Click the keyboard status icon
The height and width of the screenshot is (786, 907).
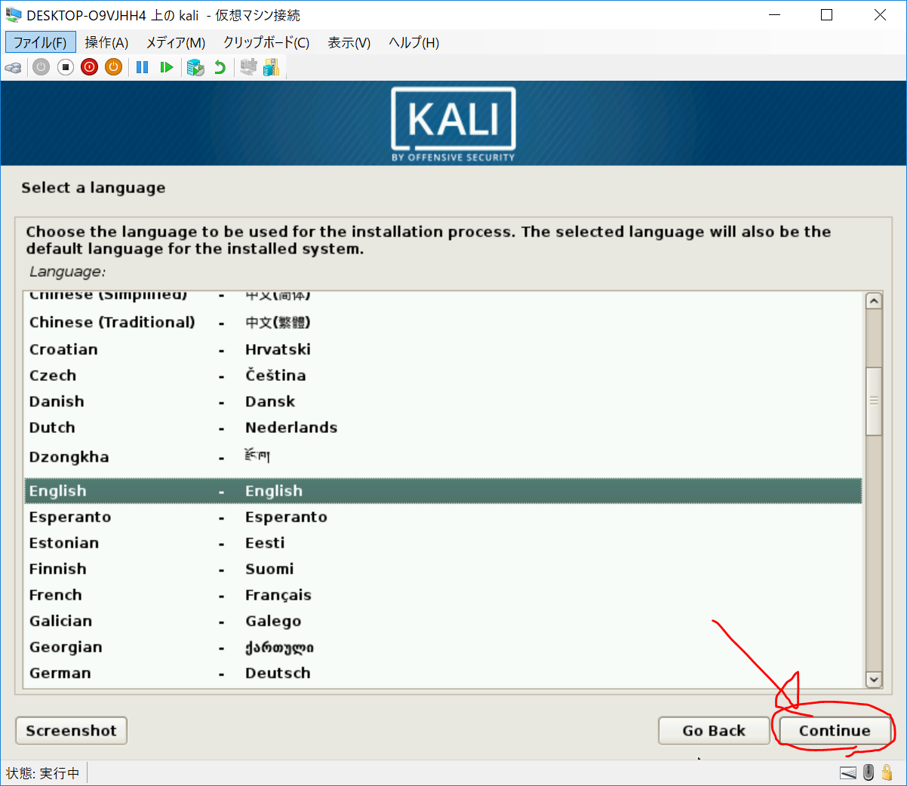[x=848, y=772]
